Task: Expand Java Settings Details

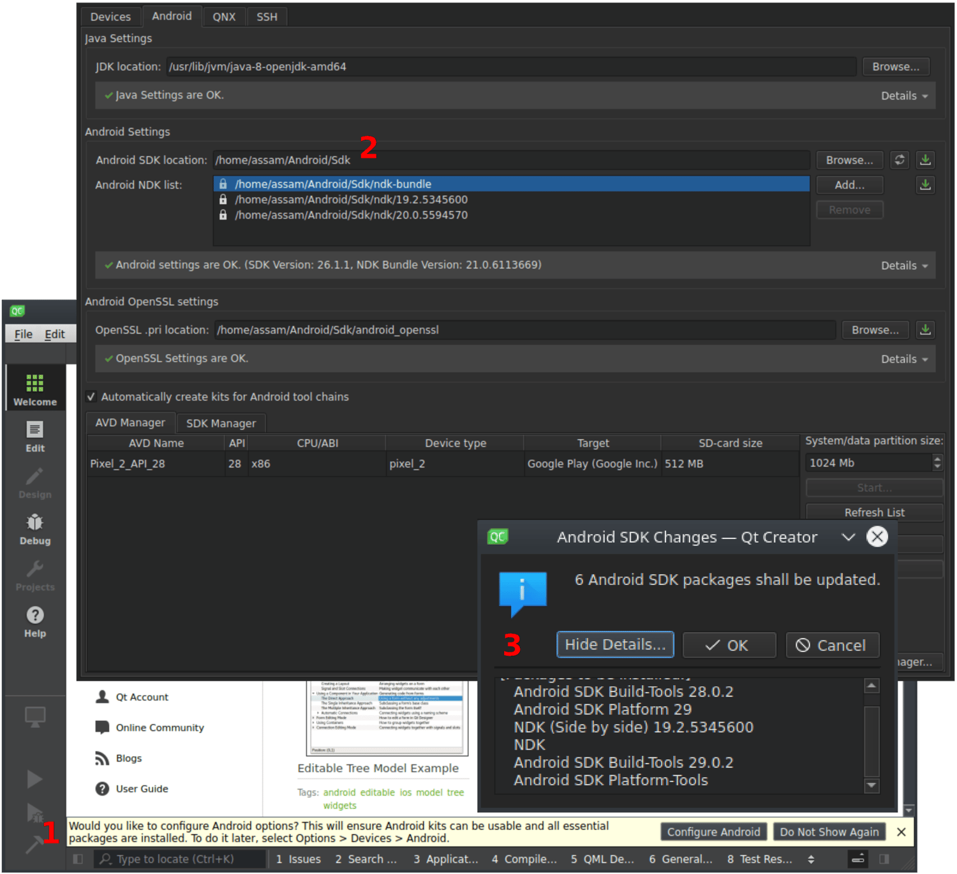Action: click(x=904, y=96)
